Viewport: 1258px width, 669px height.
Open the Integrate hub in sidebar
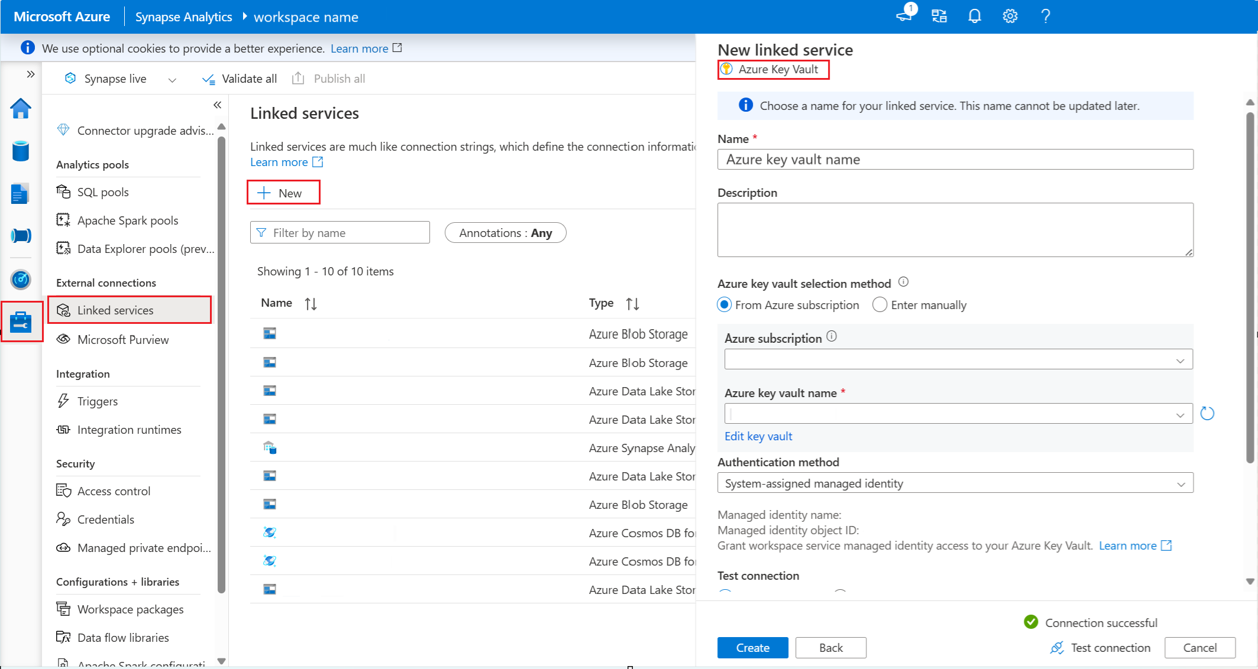[21, 235]
